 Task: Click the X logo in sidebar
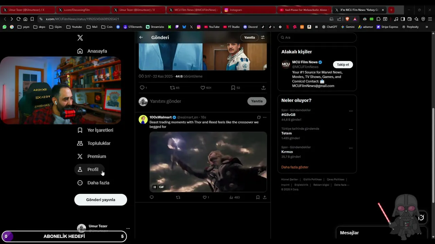80,38
